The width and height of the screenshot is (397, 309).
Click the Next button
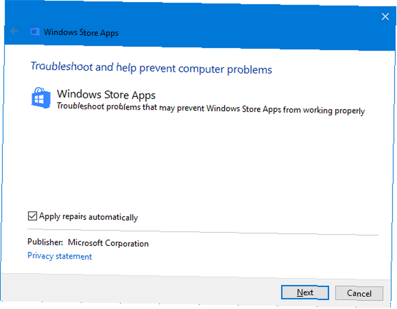(305, 293)
